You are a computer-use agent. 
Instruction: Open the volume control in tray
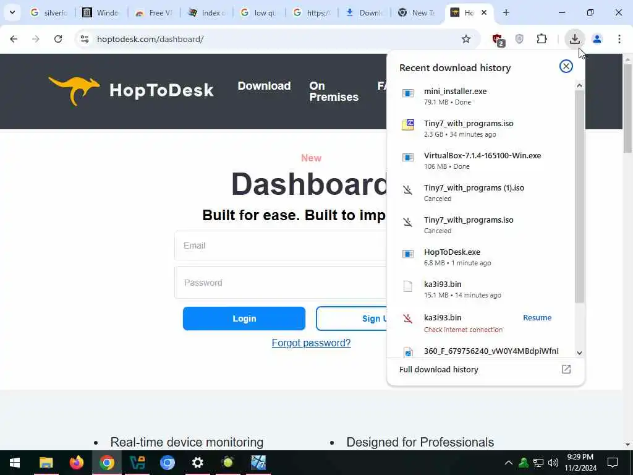tap(553, 463)
